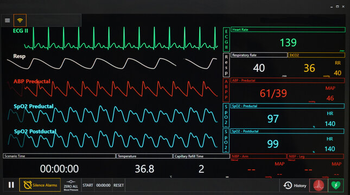Select the Heart Rate panel header
This screenshot has height=195, width=350.
pos(288,30)
